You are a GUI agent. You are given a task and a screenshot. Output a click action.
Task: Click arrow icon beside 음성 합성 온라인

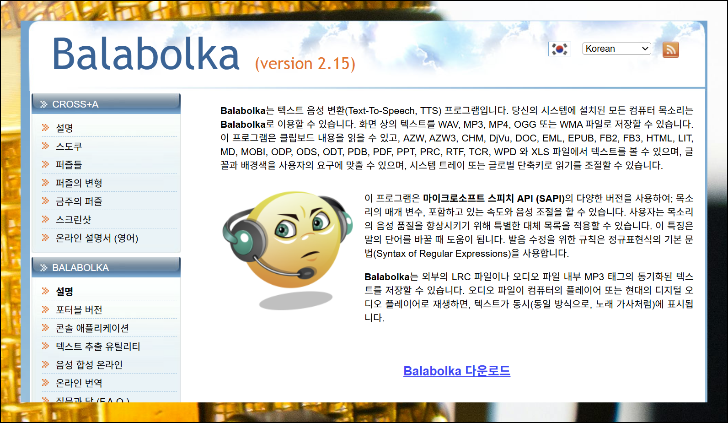[45, 364]
